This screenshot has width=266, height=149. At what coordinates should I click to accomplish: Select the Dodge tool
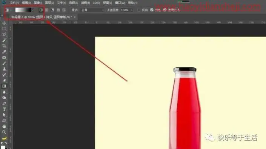4,98
